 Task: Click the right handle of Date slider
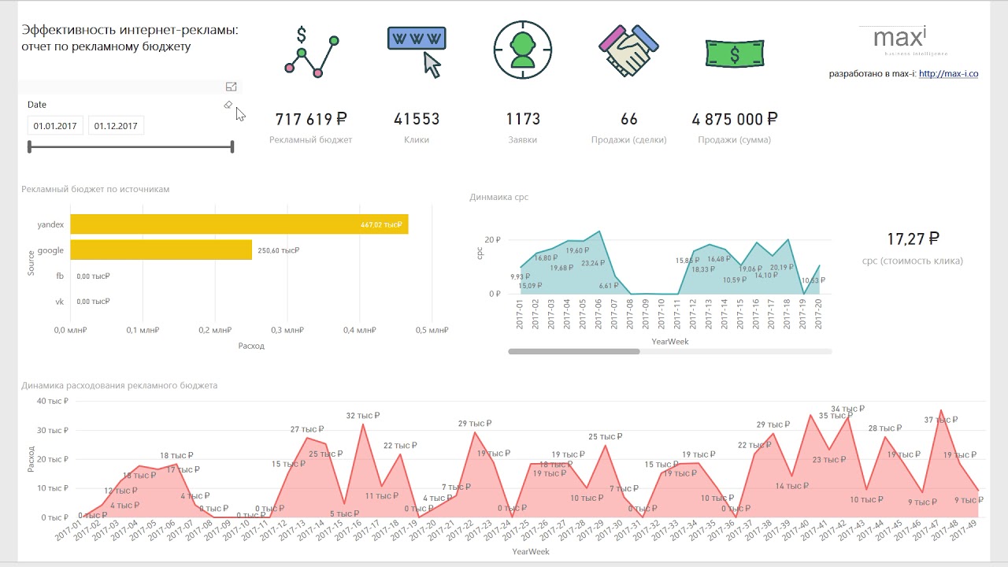[232, 146]
